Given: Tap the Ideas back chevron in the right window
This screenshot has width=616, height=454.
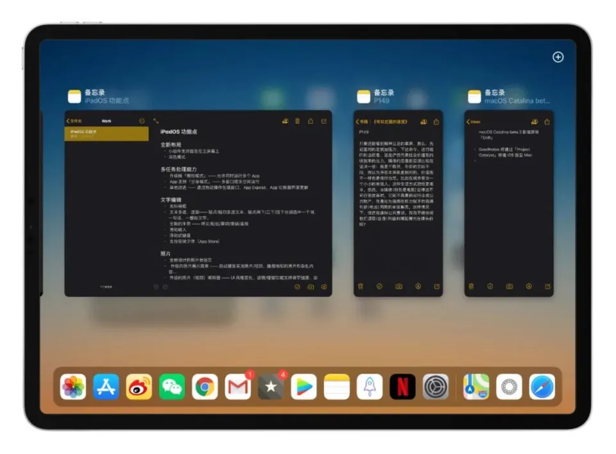Looking at the screenshot, I should [x=468, y=121].
